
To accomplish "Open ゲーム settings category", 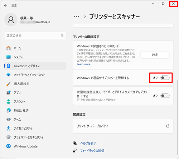I will 35,119.
